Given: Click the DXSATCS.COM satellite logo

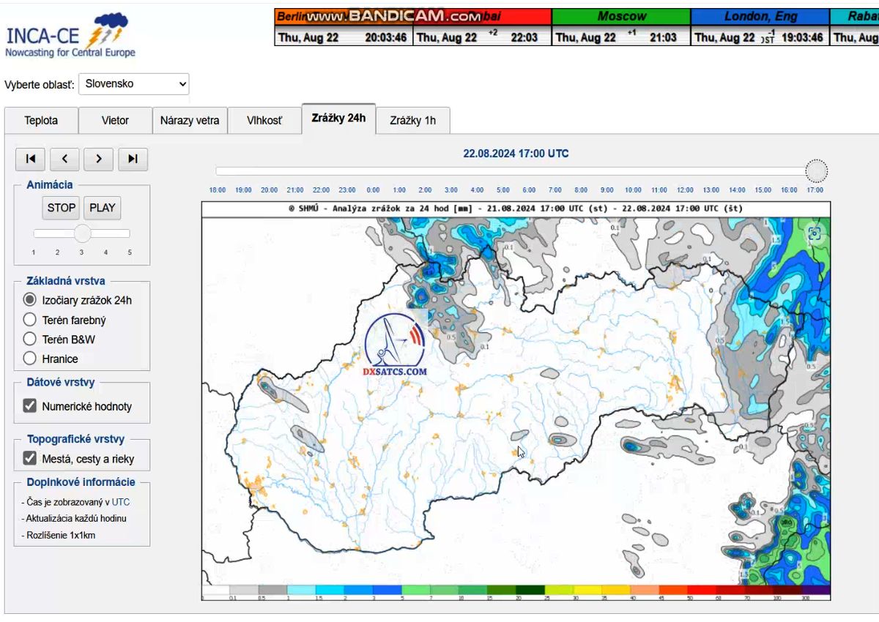Looking at the screenshot, I should tap(395, 345).
